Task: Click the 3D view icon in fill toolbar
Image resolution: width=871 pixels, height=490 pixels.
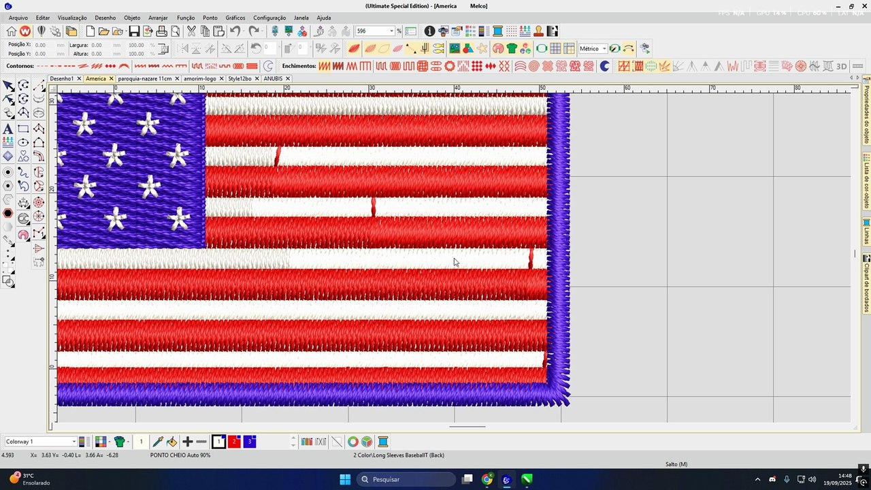Action: [x=842, y=66]
